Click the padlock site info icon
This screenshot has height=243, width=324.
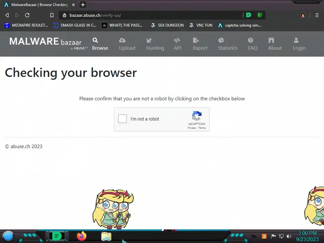[65, 15]
